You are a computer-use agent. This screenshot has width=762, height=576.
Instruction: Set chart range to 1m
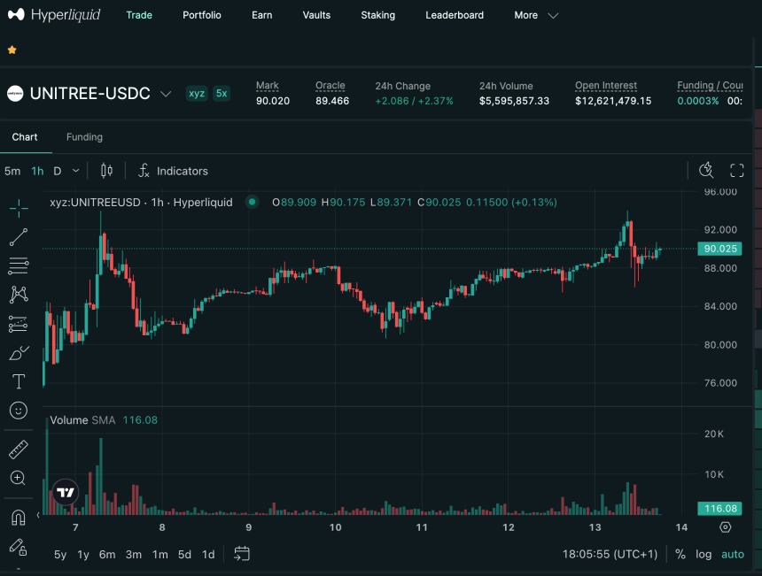[159, 554]
